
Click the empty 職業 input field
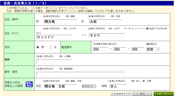(54, 62)
